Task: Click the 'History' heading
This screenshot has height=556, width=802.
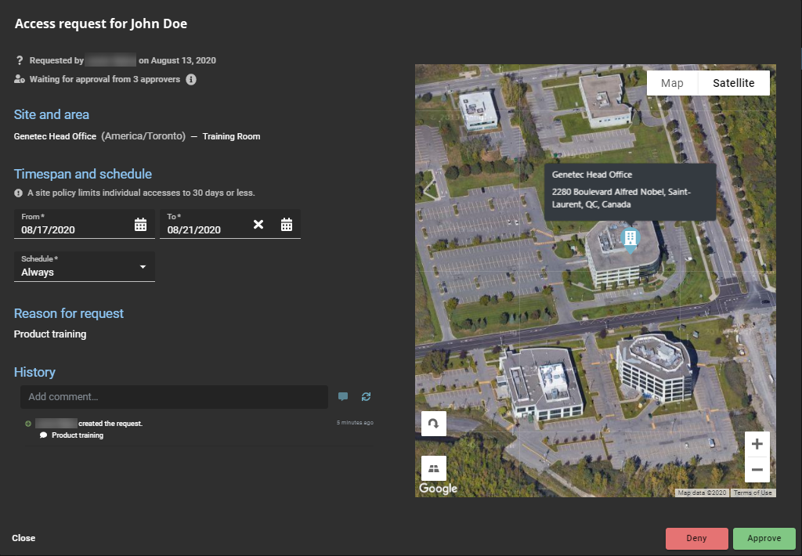Action: [x=34, y=372]
